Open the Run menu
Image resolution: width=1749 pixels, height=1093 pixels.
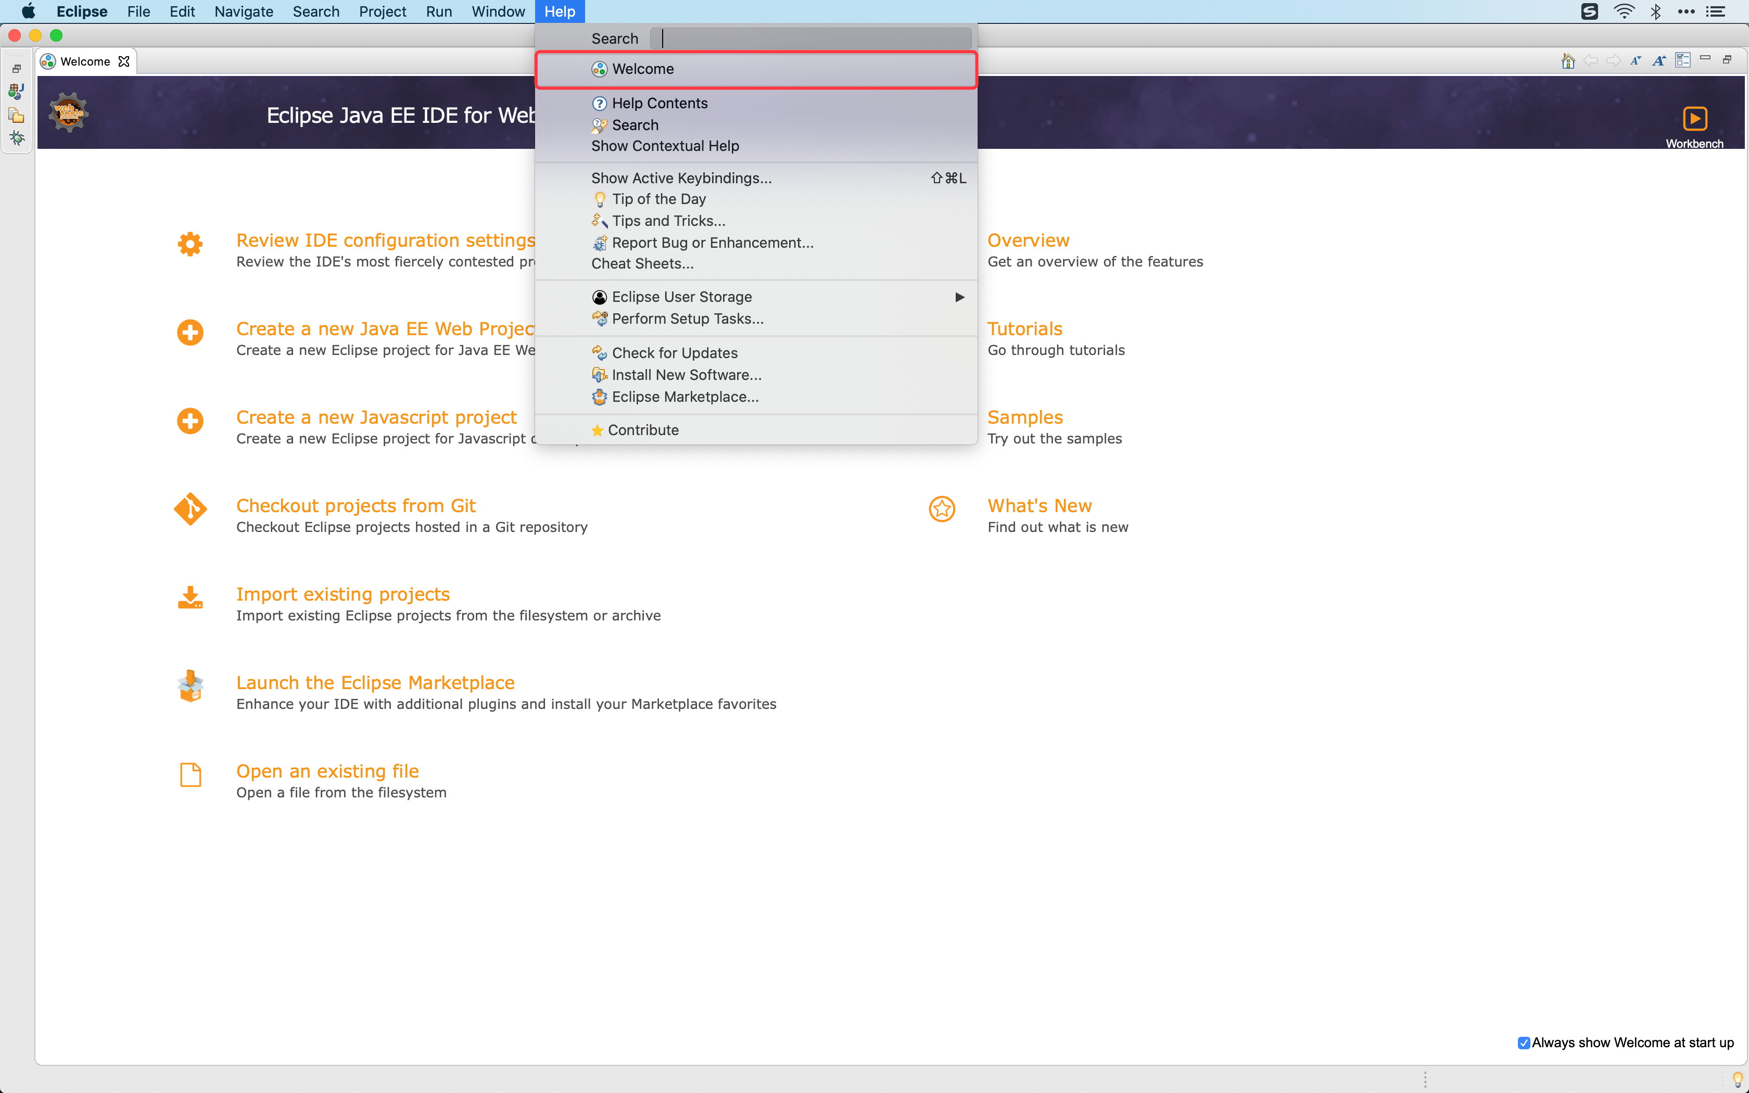click(x=439, y=11)
